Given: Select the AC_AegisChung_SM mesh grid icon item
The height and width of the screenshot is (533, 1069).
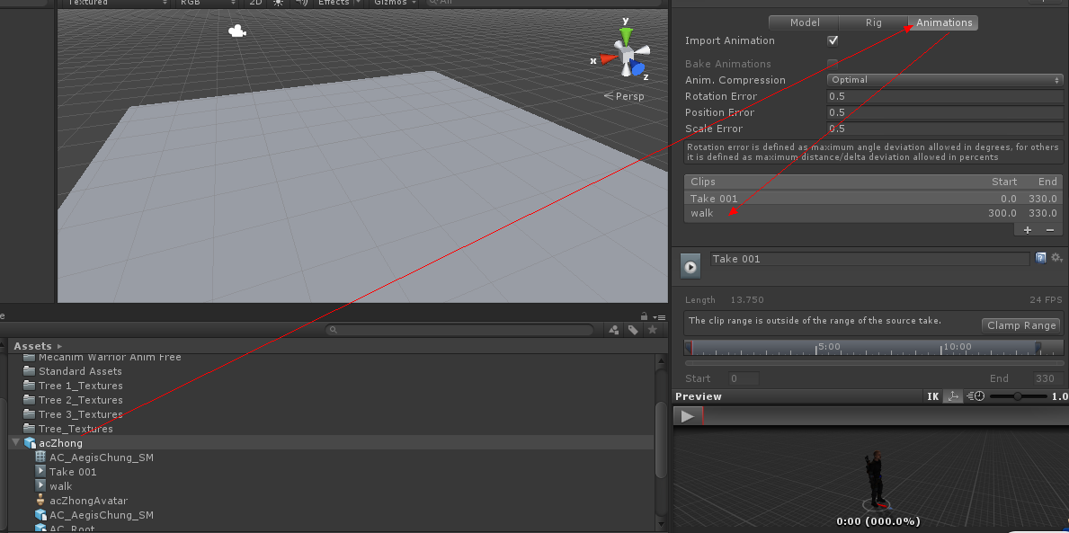Looking at the screenshot, I should tap(94, 457).
